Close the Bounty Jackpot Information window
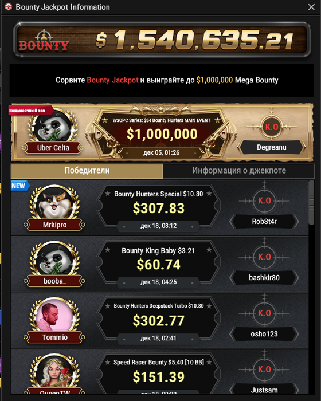 311,7
